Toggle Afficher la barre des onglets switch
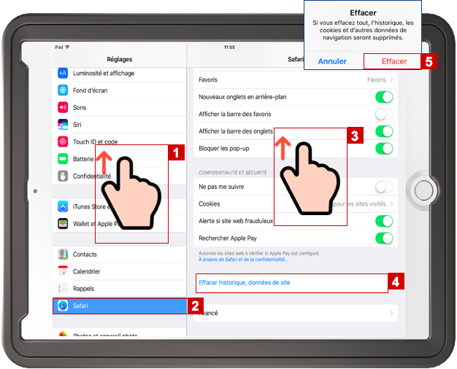The width and height of the screenshot is (457, 369). [384, 131]
